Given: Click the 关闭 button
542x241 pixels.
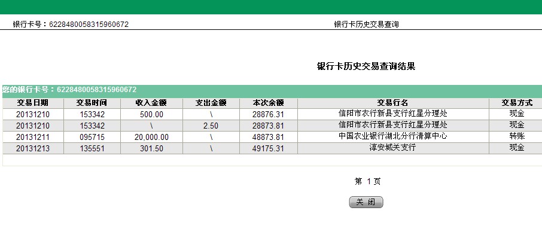Looking at the screenshot, I should pyautogui.click(x=366, y=203).
